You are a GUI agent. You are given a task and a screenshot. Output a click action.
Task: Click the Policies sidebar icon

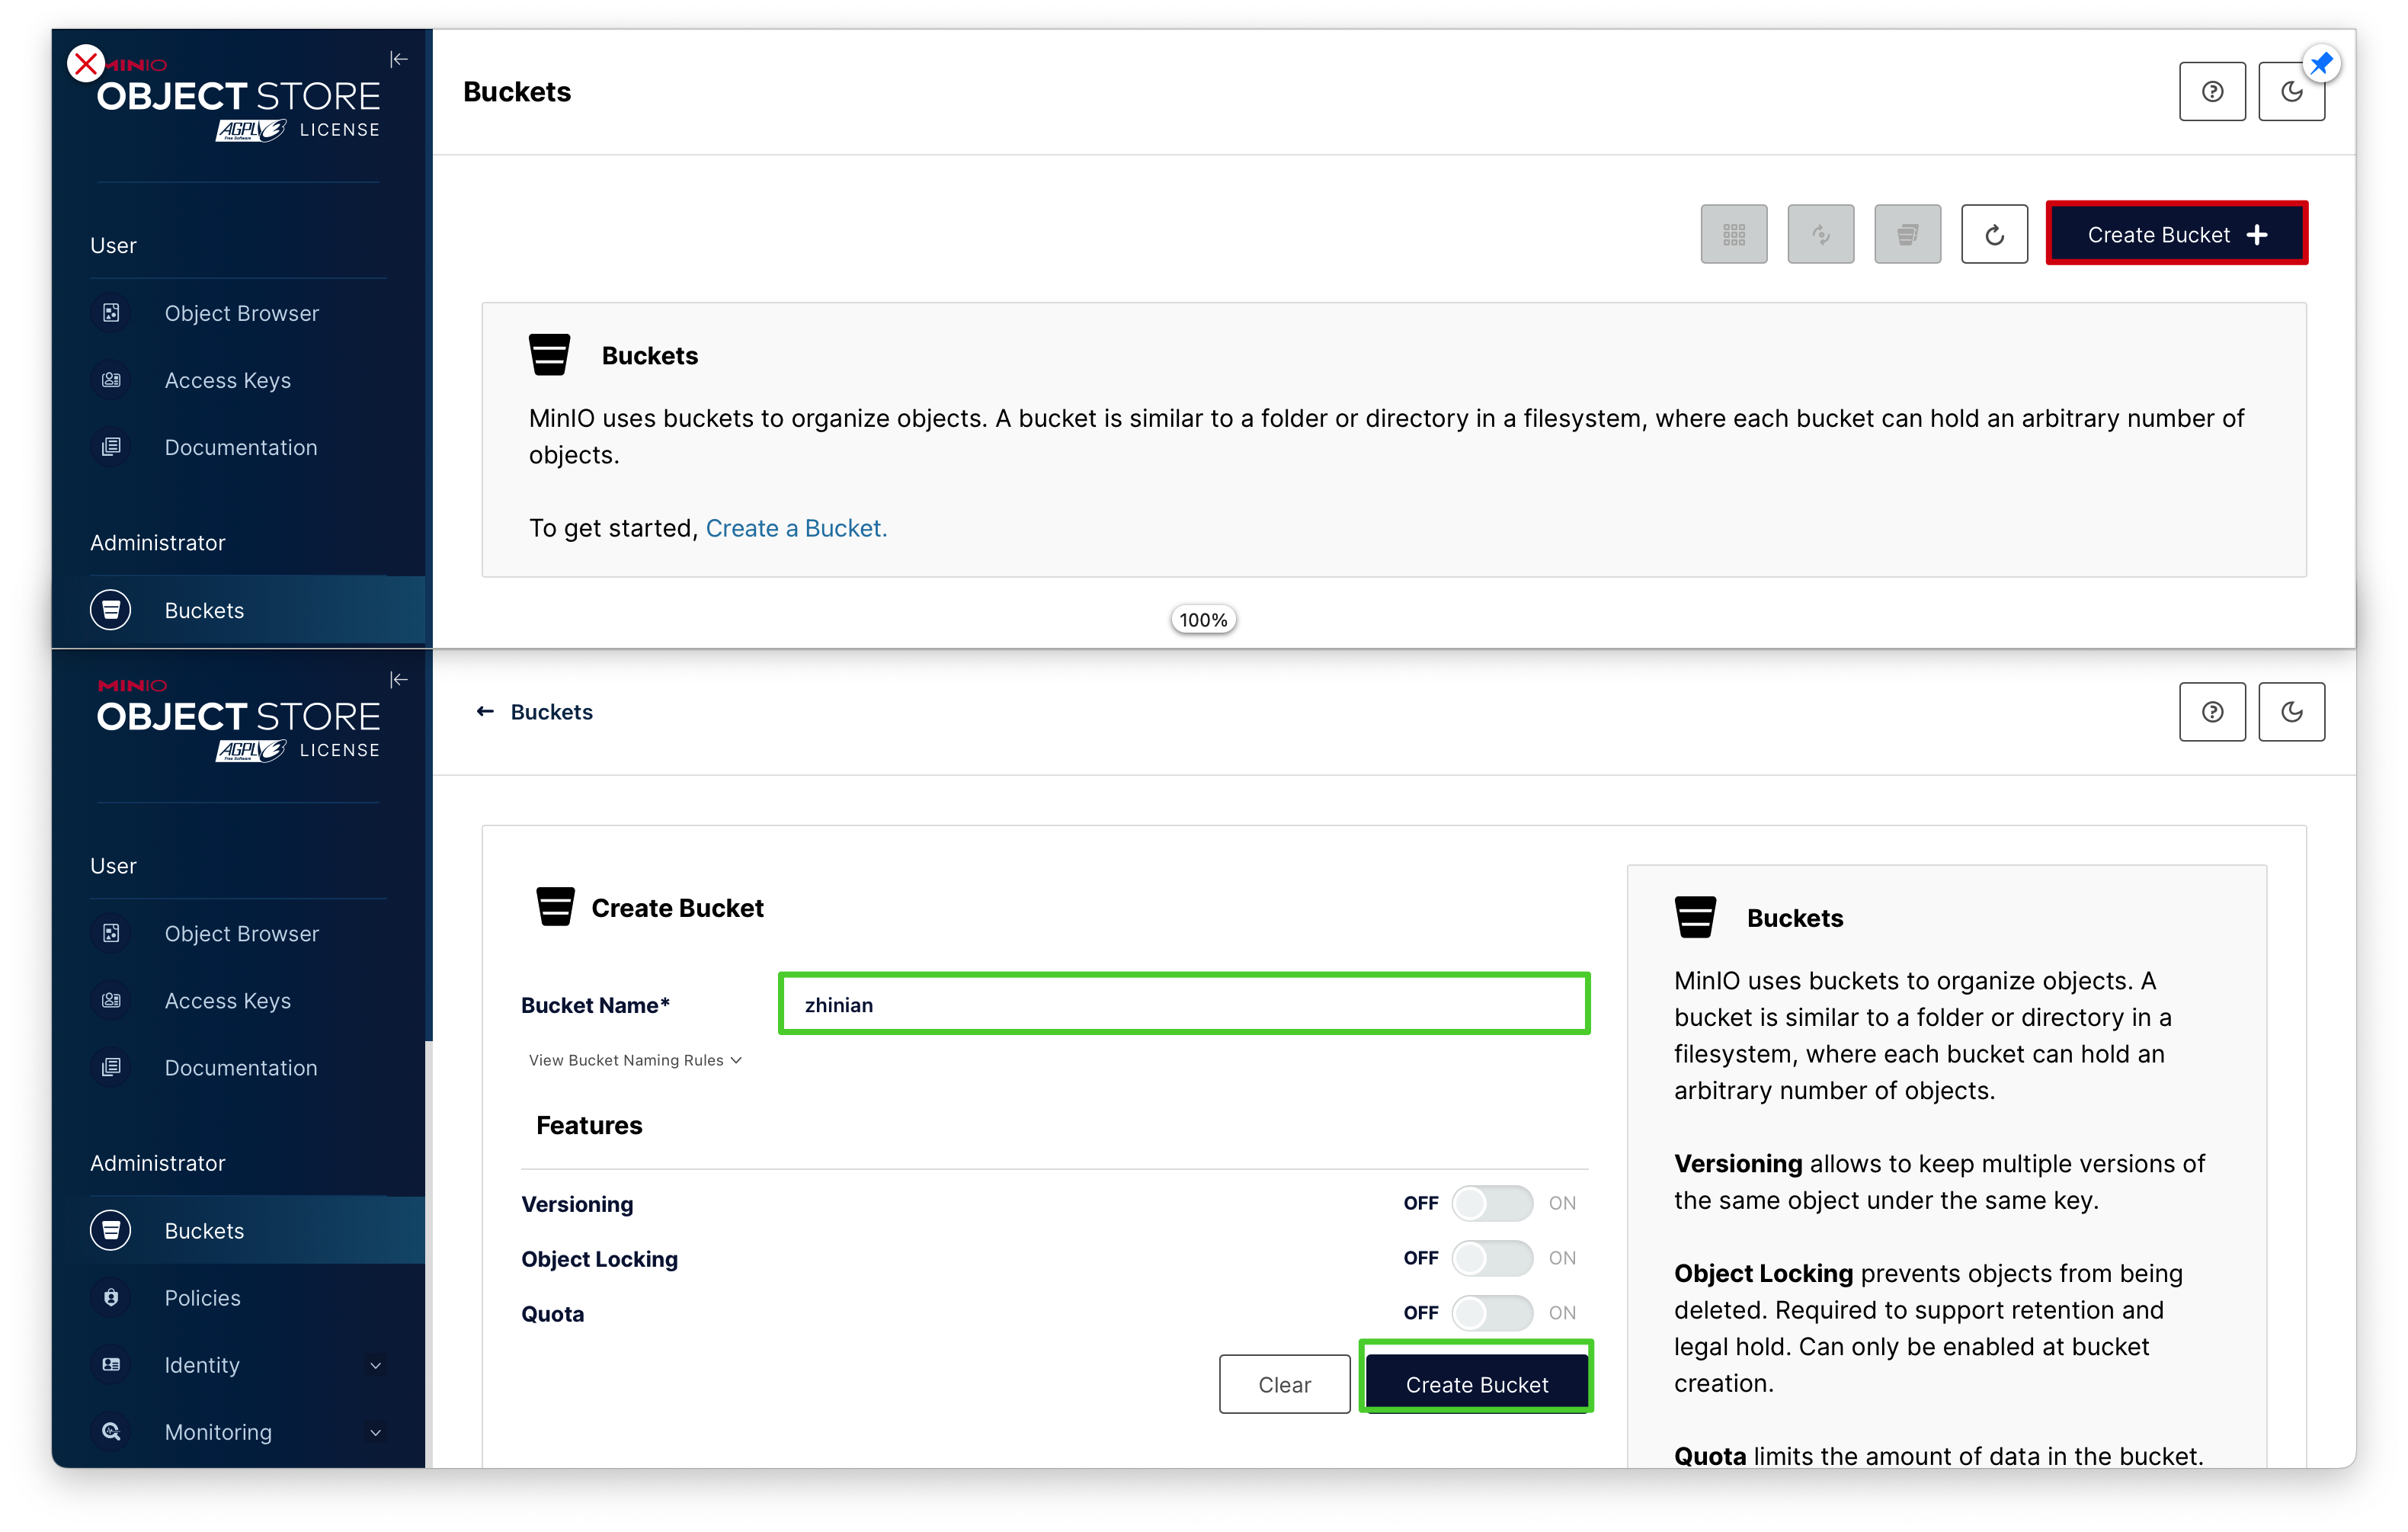(110, 1296)
